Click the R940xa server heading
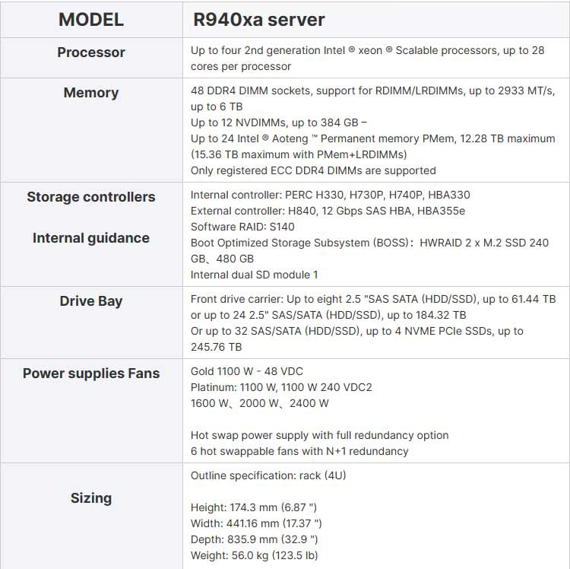Image resolution: width=570 pixels, height=569 pixels. point(259,19)
